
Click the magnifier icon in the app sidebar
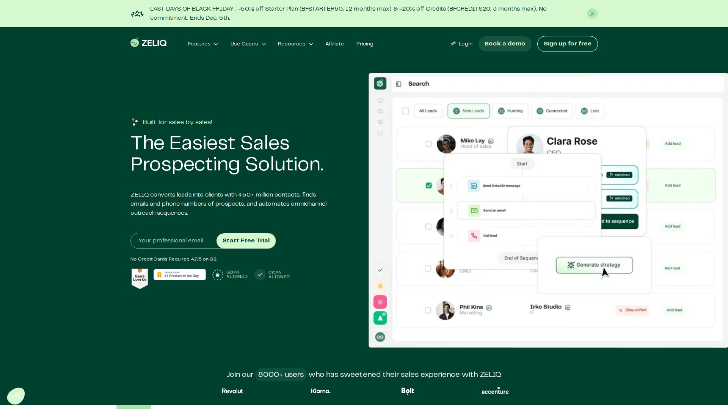pos(380,133)
